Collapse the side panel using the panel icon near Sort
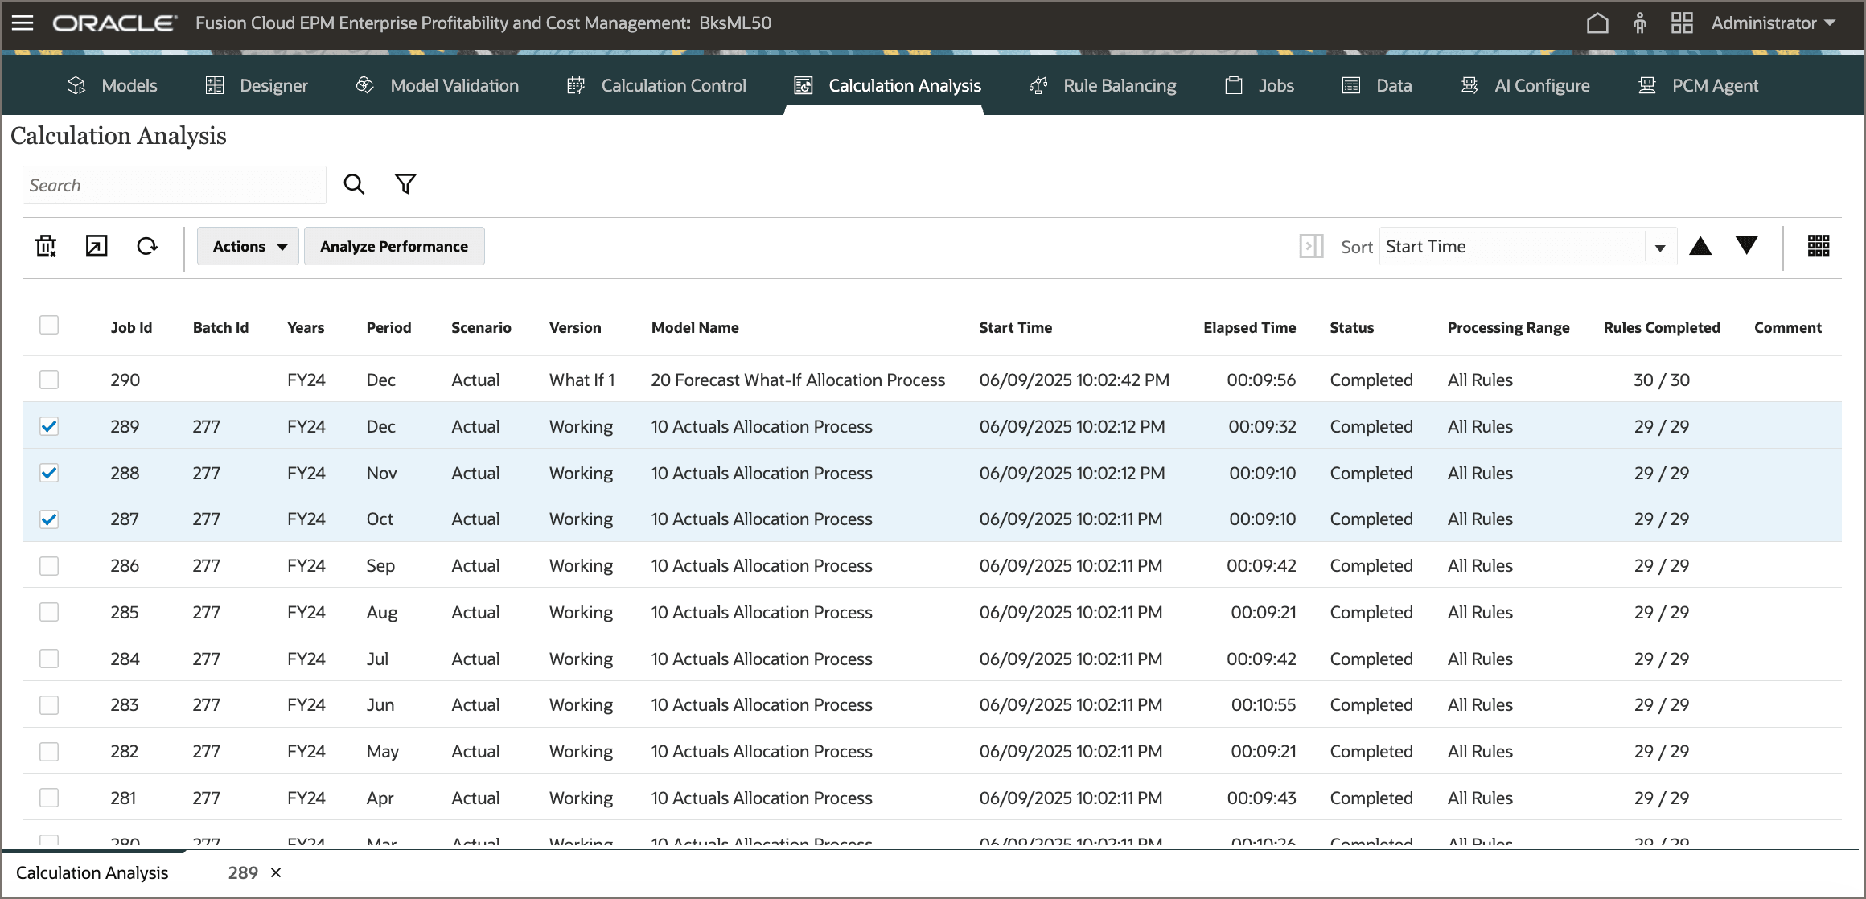 (x=1311, y=247)
